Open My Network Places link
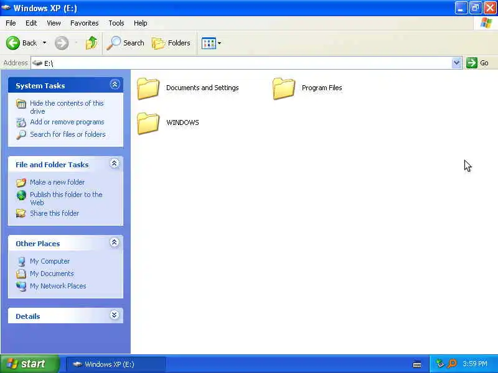 [58, 286]
